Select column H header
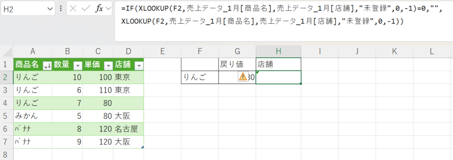This screenshot has height=160, width=453. coord(278,51)
